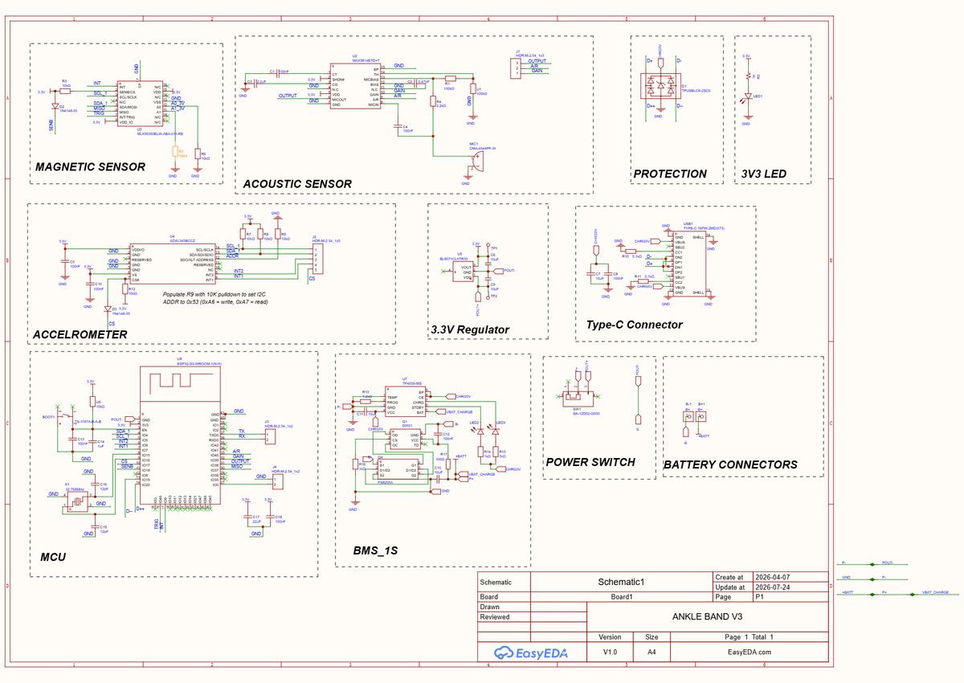The image size is (964, 683).
Task: Select the MAX9814ETD+T chip U2 symbol
Action: 354,86
